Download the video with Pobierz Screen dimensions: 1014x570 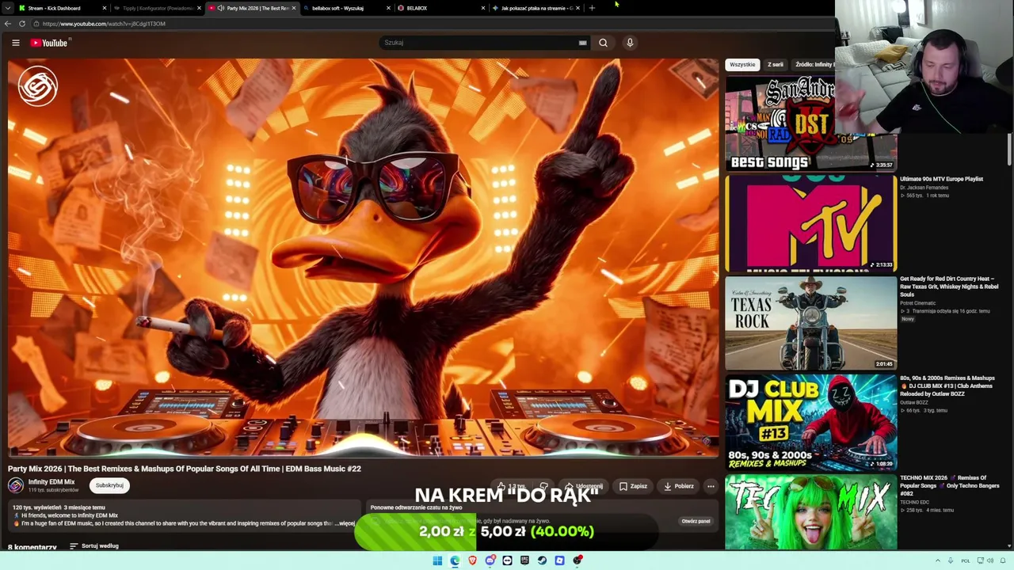[x=679, y=486]
